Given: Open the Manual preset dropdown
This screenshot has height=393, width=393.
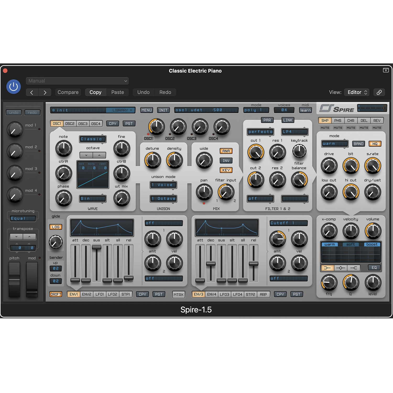Looking at the screenshot, I should point(77,81).
